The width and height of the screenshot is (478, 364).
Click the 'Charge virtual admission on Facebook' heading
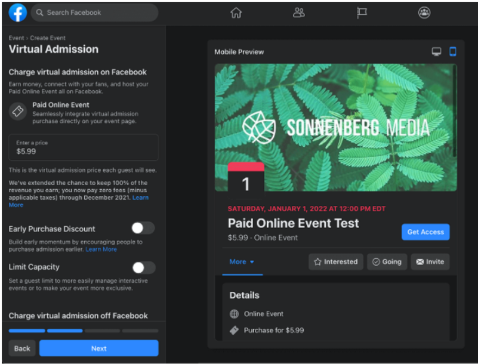[x=78, y=72]
